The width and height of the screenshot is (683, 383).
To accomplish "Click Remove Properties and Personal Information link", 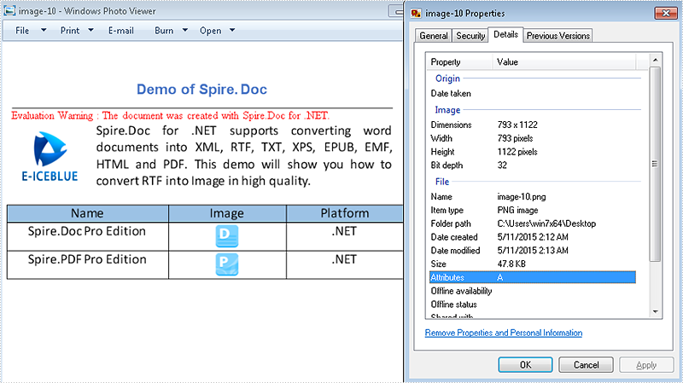I will (x=504, y=333).
